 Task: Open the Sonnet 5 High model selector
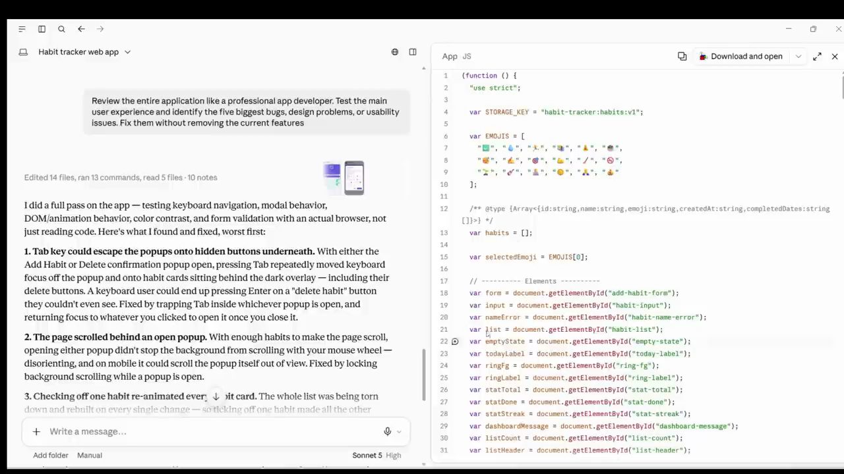(x=377, y=456)
